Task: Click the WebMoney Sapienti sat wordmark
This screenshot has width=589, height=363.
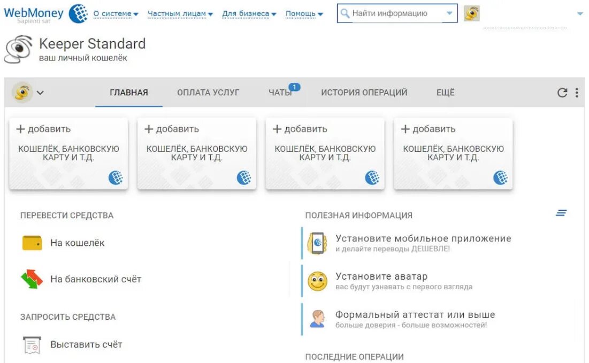Action: point(34,14)
